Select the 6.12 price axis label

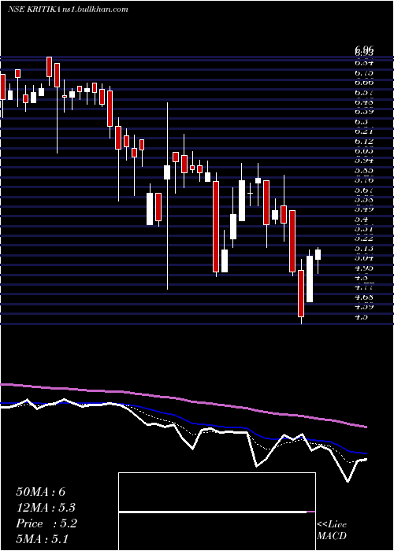364,141
